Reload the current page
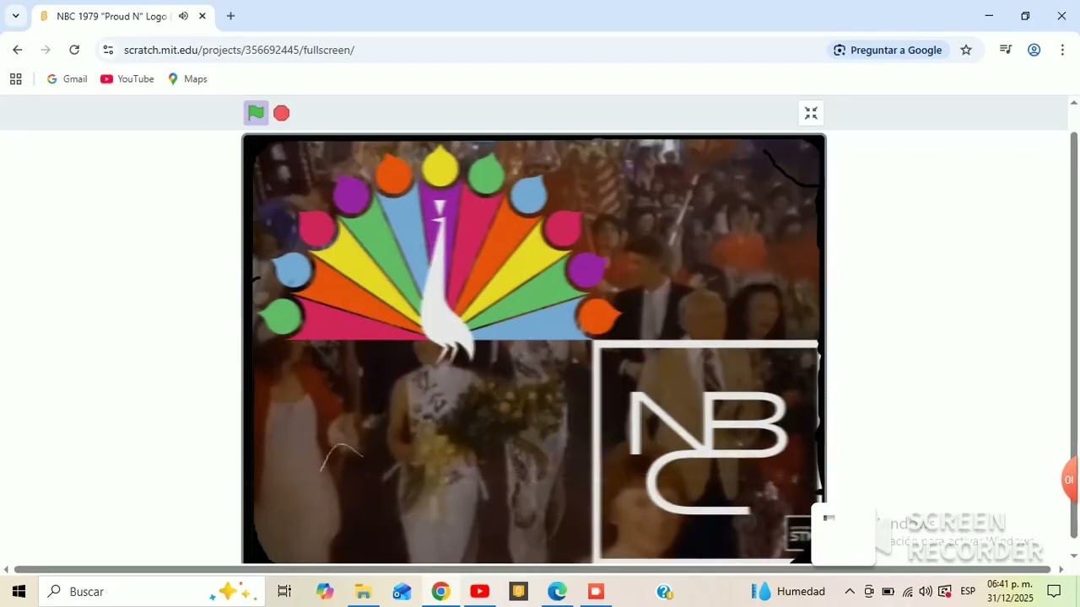 click(x=74, y=50)
